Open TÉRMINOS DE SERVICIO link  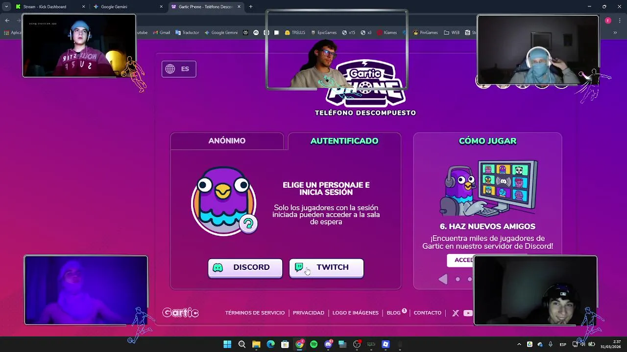coord(255,313)
